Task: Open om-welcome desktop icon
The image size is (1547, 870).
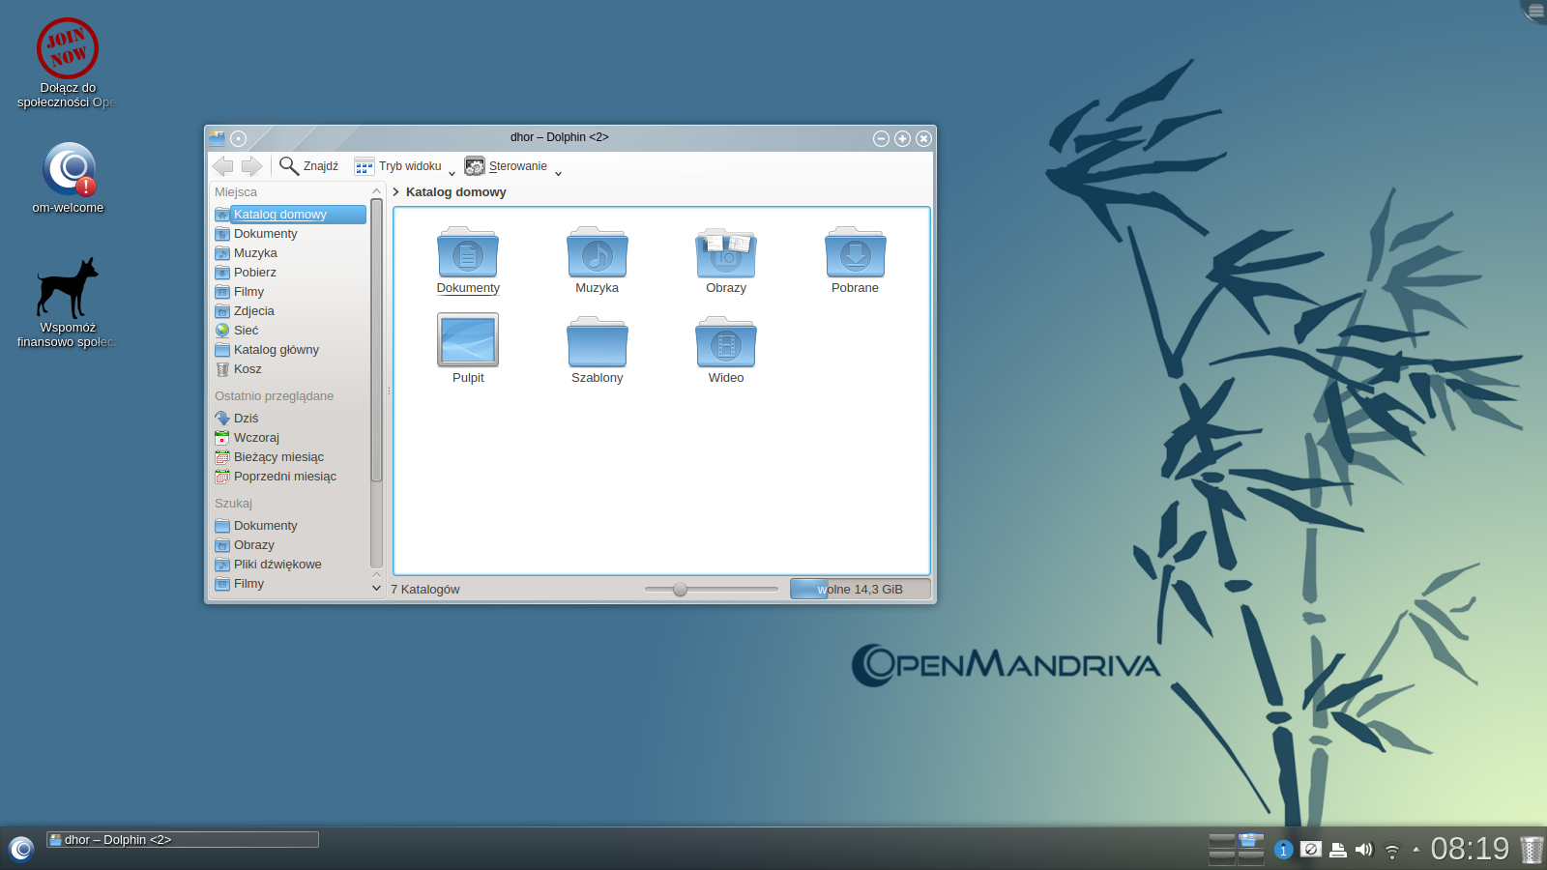Action: click(x=68, y=179)
